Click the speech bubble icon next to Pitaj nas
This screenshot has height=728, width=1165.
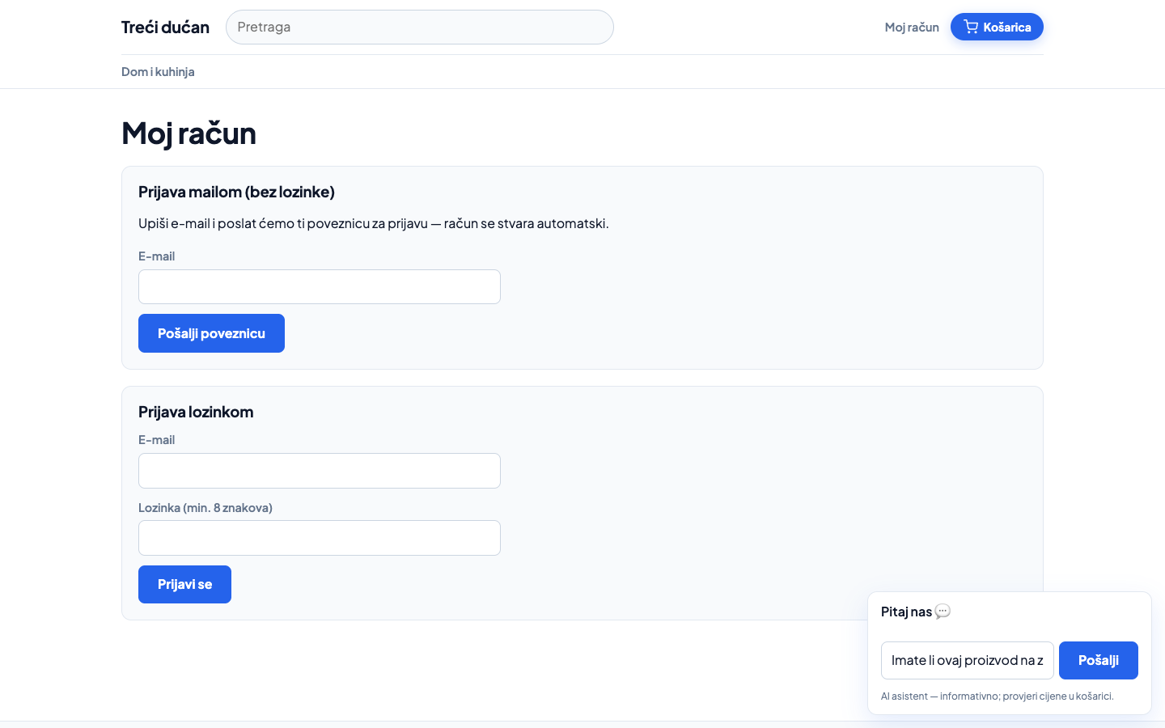943,612
